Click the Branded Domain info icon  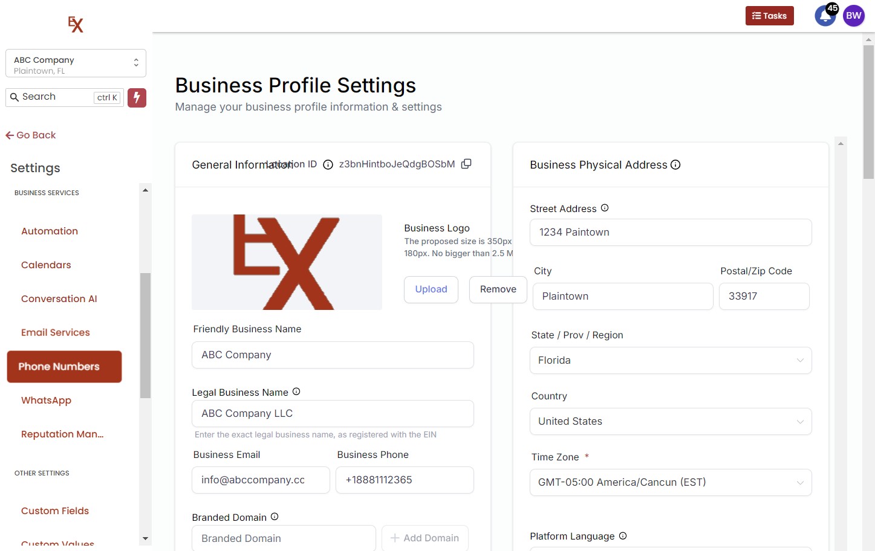point(275,517)
